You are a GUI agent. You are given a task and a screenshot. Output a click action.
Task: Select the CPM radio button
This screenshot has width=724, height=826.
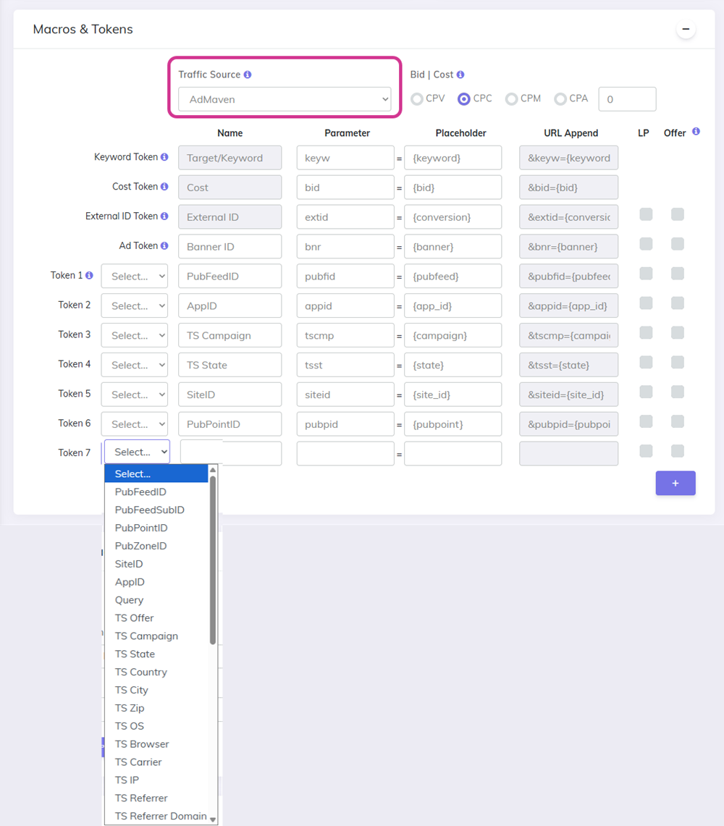511,99
